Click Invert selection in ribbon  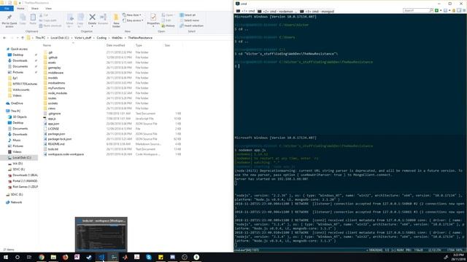tap(191, 26)
